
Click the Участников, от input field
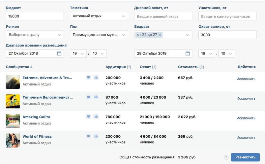(227, 16)
